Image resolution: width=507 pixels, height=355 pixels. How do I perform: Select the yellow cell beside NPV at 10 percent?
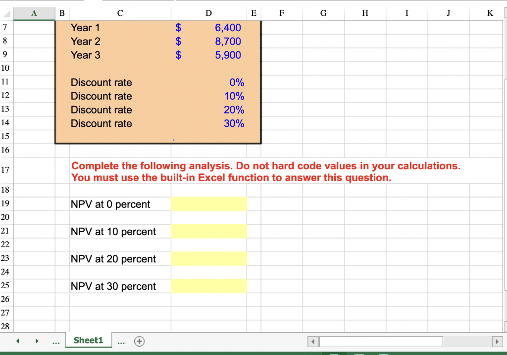[209, 231]
